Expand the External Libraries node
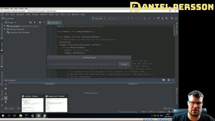The width and height of the screenshot is (215, 121). (x=5, y=29)
